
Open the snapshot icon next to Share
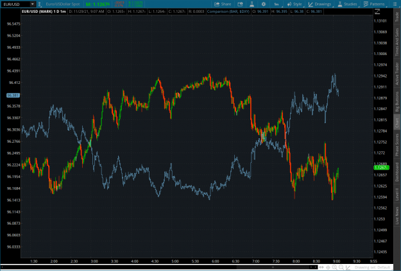pos(240,4)
